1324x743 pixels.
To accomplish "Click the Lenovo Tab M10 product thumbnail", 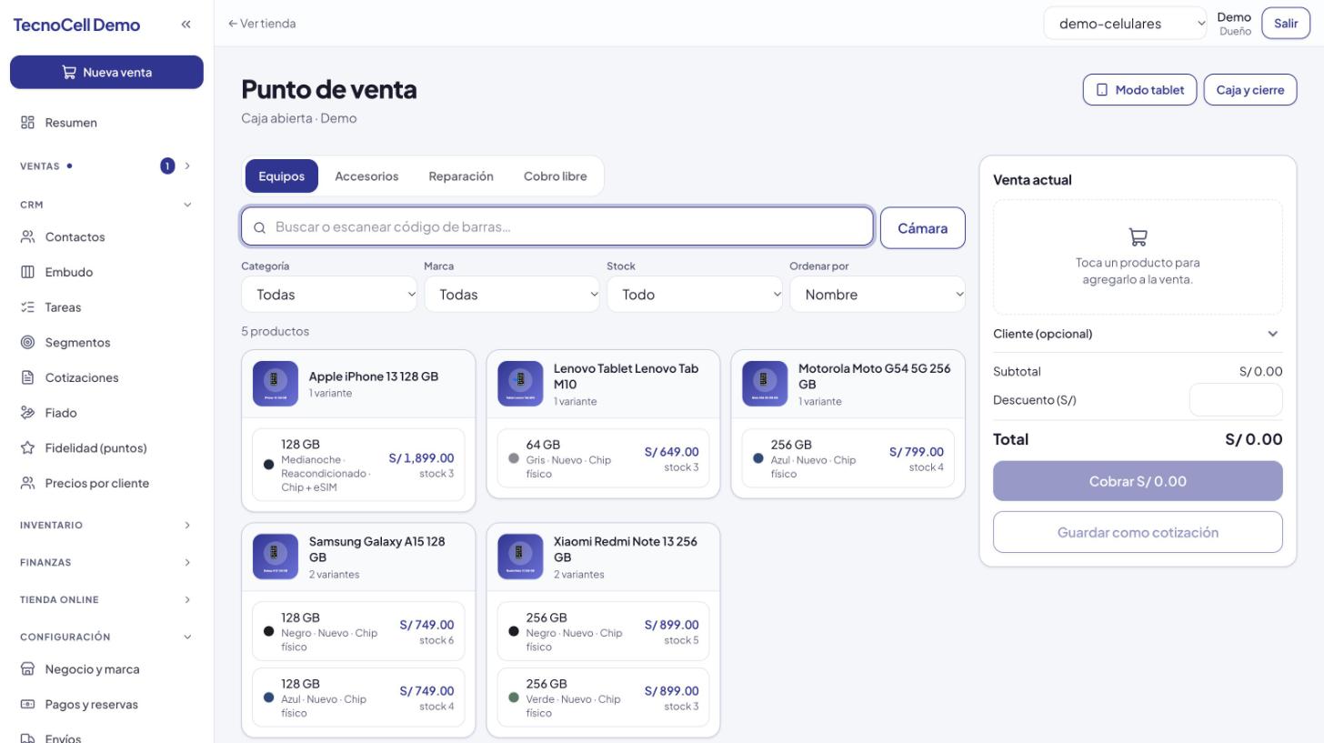I will pyautogui.click(x=520, y=384).
